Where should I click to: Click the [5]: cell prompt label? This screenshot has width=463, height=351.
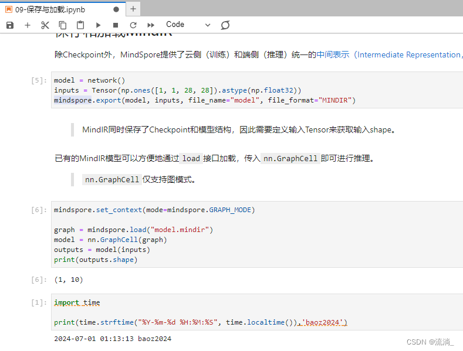click(x=39, y=80)
